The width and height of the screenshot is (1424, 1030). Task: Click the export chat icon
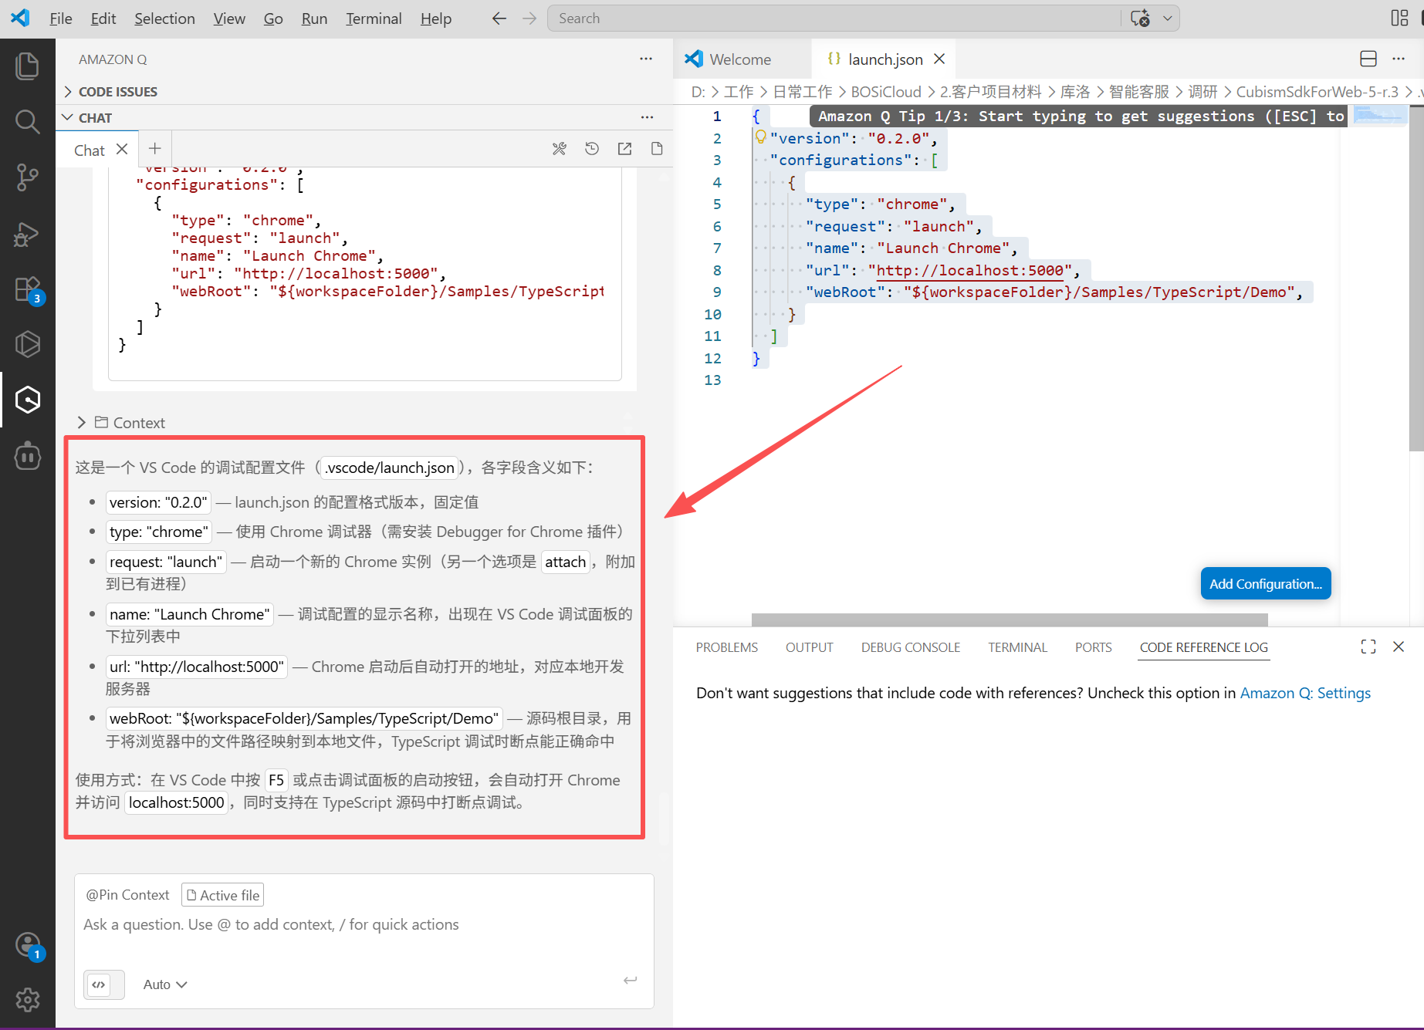(x=624, y=149)
